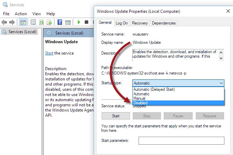Click the Forward arrow in Services toolbar

(x=12, y=22)
